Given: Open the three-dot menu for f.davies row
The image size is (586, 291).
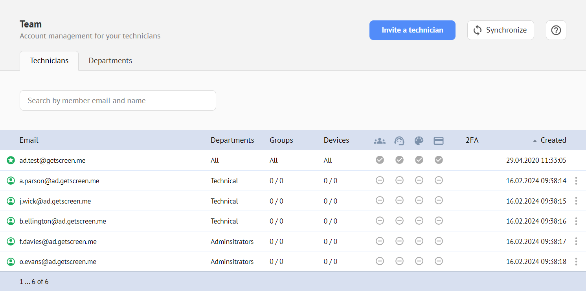Looking at the screenshot, I should 576,241.
